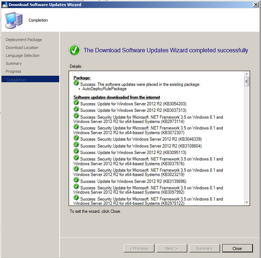
Task: Click green check icon for KB3037313
Action: pyautogui.click(x=76, y=109)
